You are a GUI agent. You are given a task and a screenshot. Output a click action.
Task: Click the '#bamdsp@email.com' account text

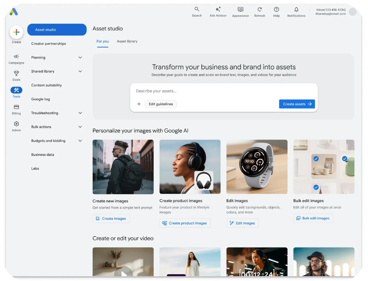tap(331, 14)
